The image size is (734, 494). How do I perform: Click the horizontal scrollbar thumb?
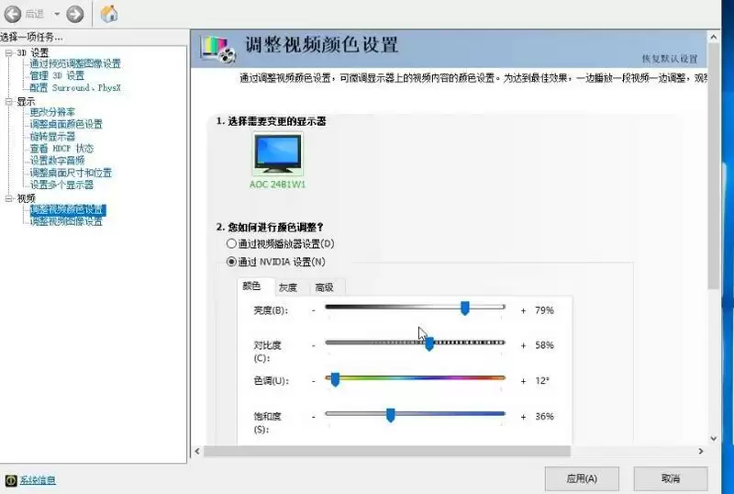point(386,451)
